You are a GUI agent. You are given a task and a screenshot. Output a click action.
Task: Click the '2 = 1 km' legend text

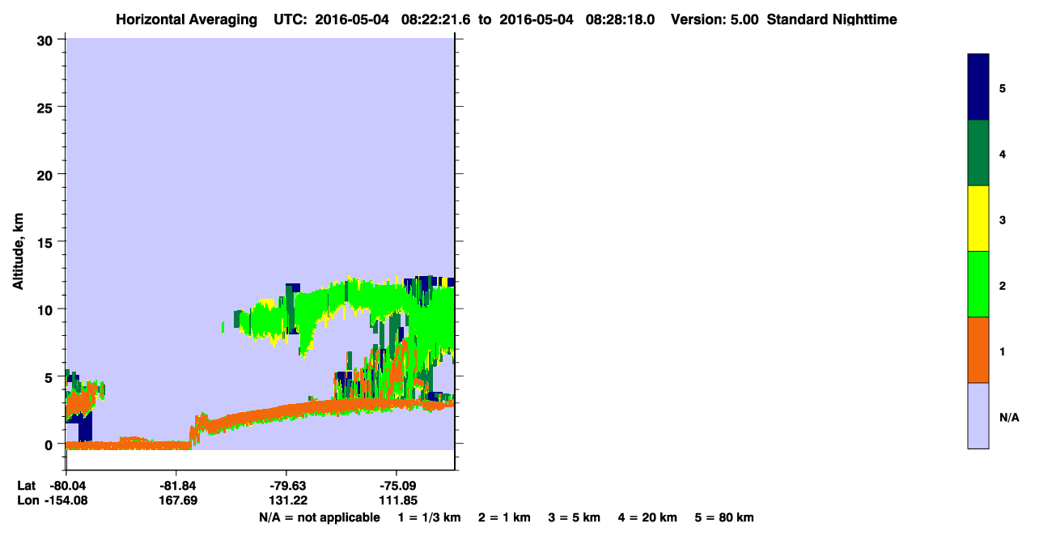tap(504, 517)
